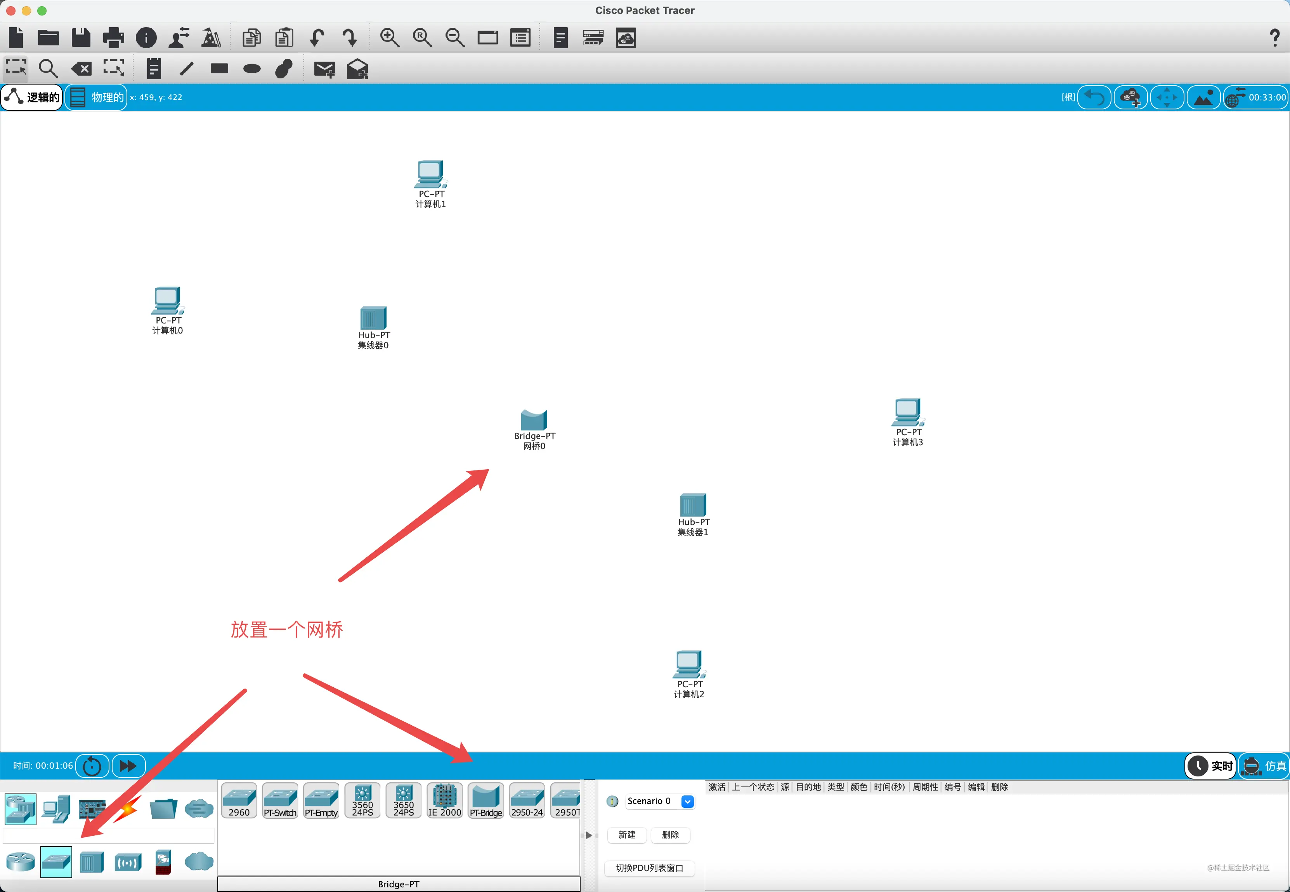The image size is (1290, 892).
Task: Choose the Place Note tool
Action: click(154, 68)
